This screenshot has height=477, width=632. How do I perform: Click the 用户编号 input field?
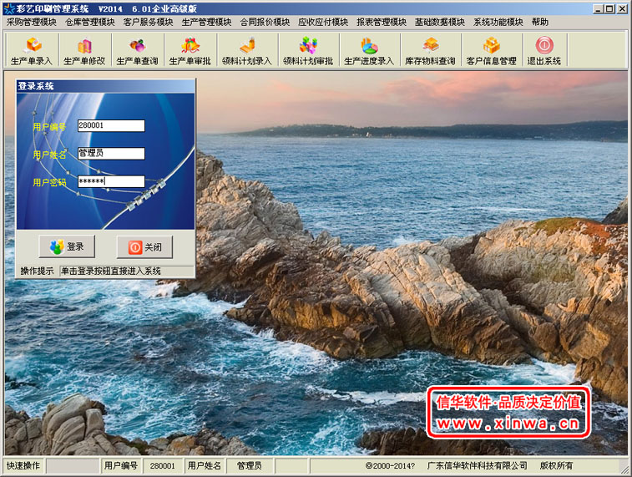111,126
